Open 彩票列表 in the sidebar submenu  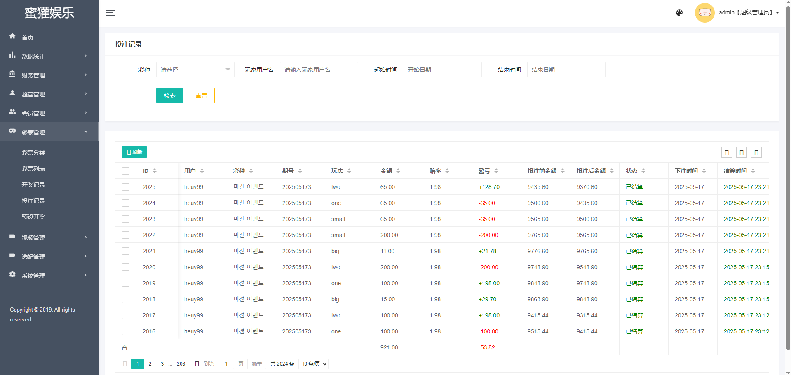tap(33, 169)
